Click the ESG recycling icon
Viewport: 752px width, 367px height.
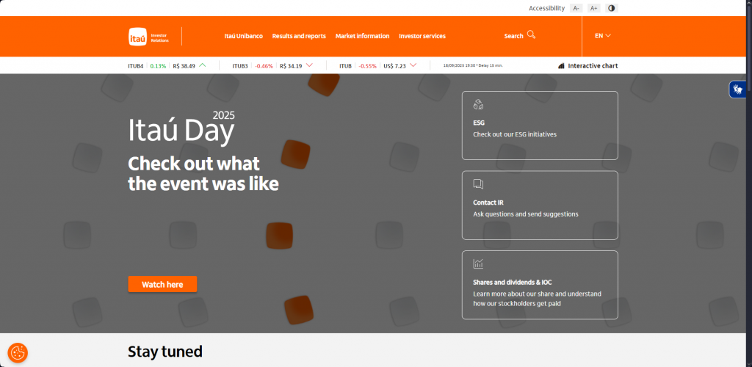[x=478, y=104]
